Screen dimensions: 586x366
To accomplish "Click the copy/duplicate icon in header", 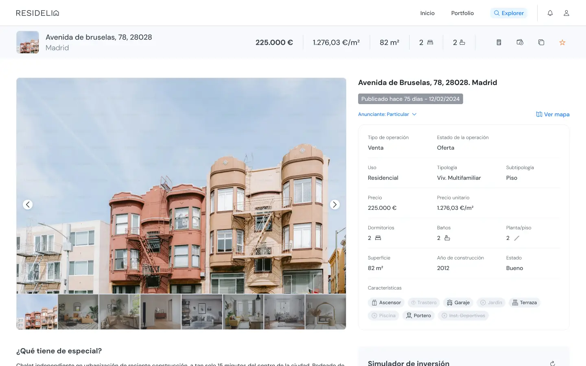I will pyautogui.click(x=541, y=42).
